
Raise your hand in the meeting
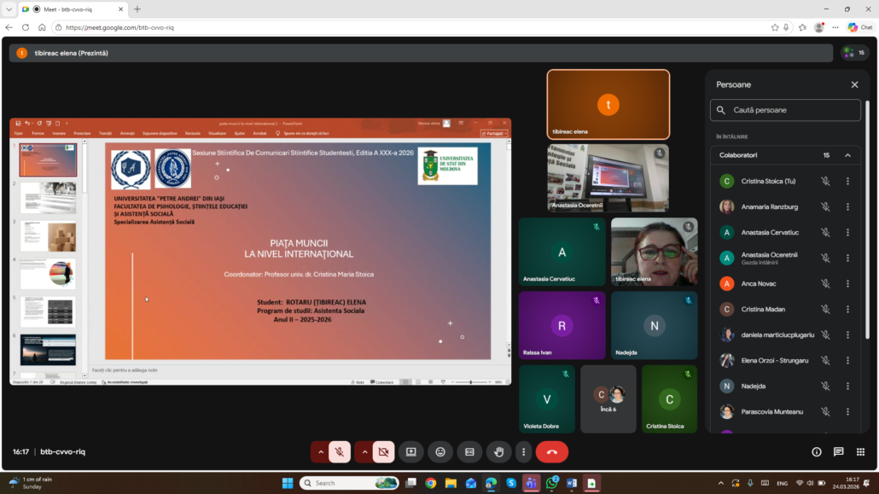(x=499, y=452)
